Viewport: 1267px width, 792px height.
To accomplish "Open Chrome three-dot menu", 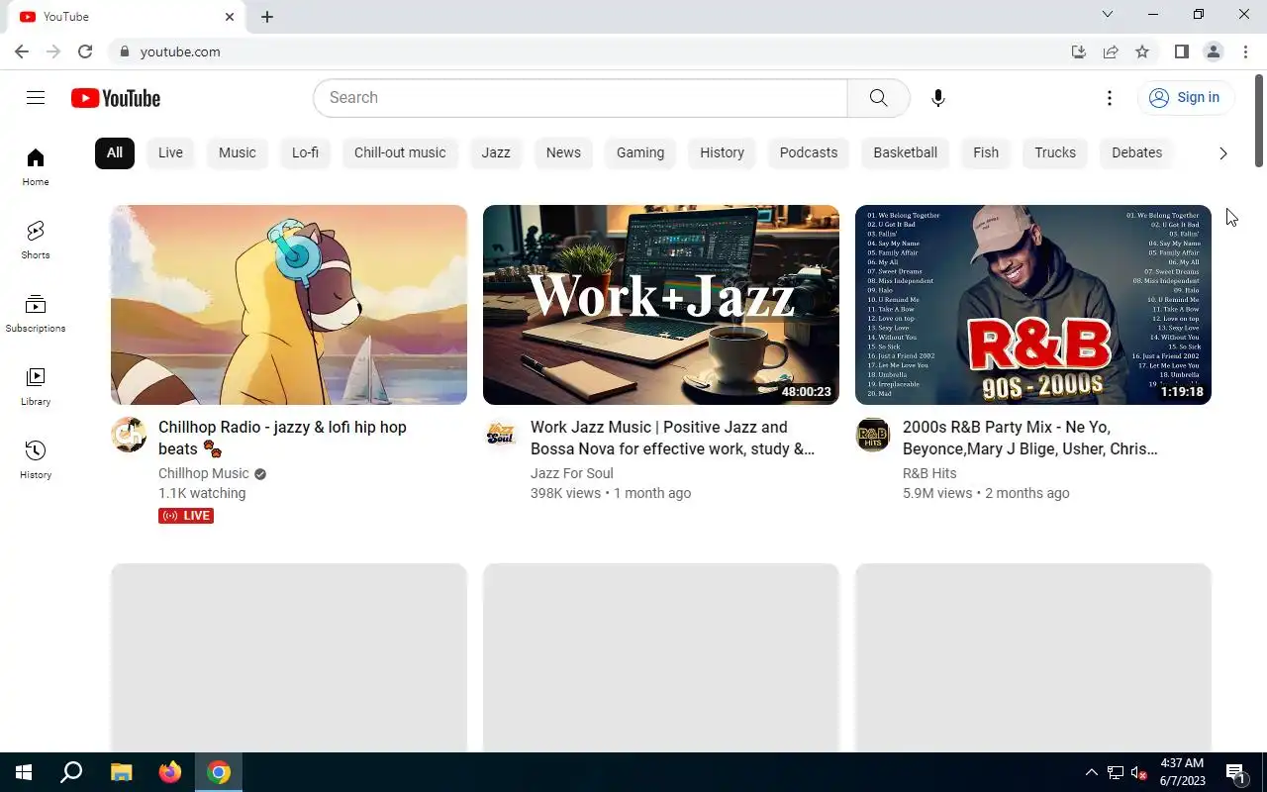I will [1245, 51].
